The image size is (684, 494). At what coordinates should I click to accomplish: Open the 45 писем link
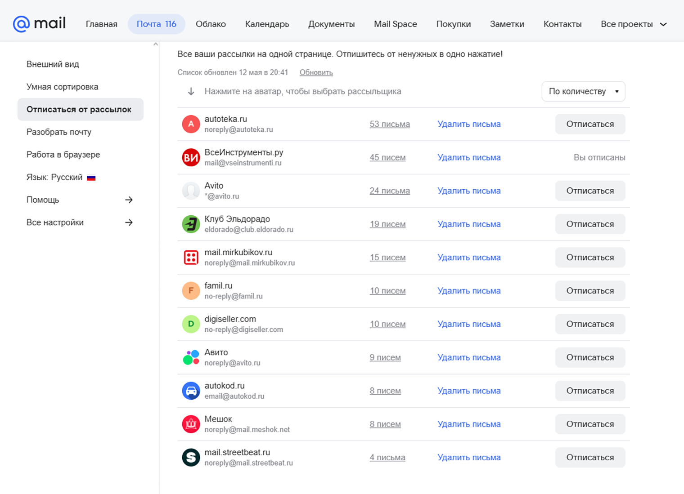[x=387, y=157]
